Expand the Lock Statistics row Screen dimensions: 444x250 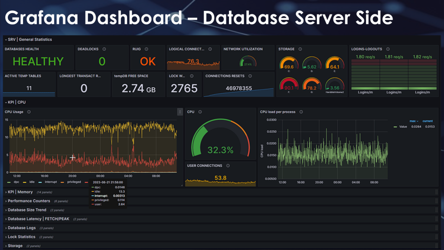tap(20, 237)
